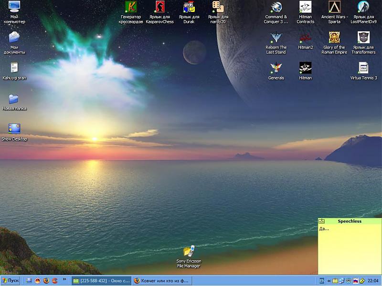Click the Sony Ericsson File Manager icon

click(189, 251)
